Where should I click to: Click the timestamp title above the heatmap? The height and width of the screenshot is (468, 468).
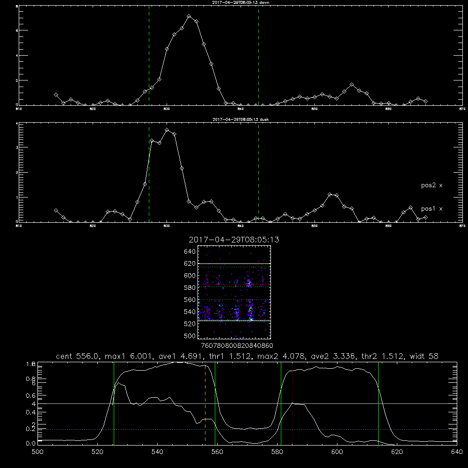[234, 240]
